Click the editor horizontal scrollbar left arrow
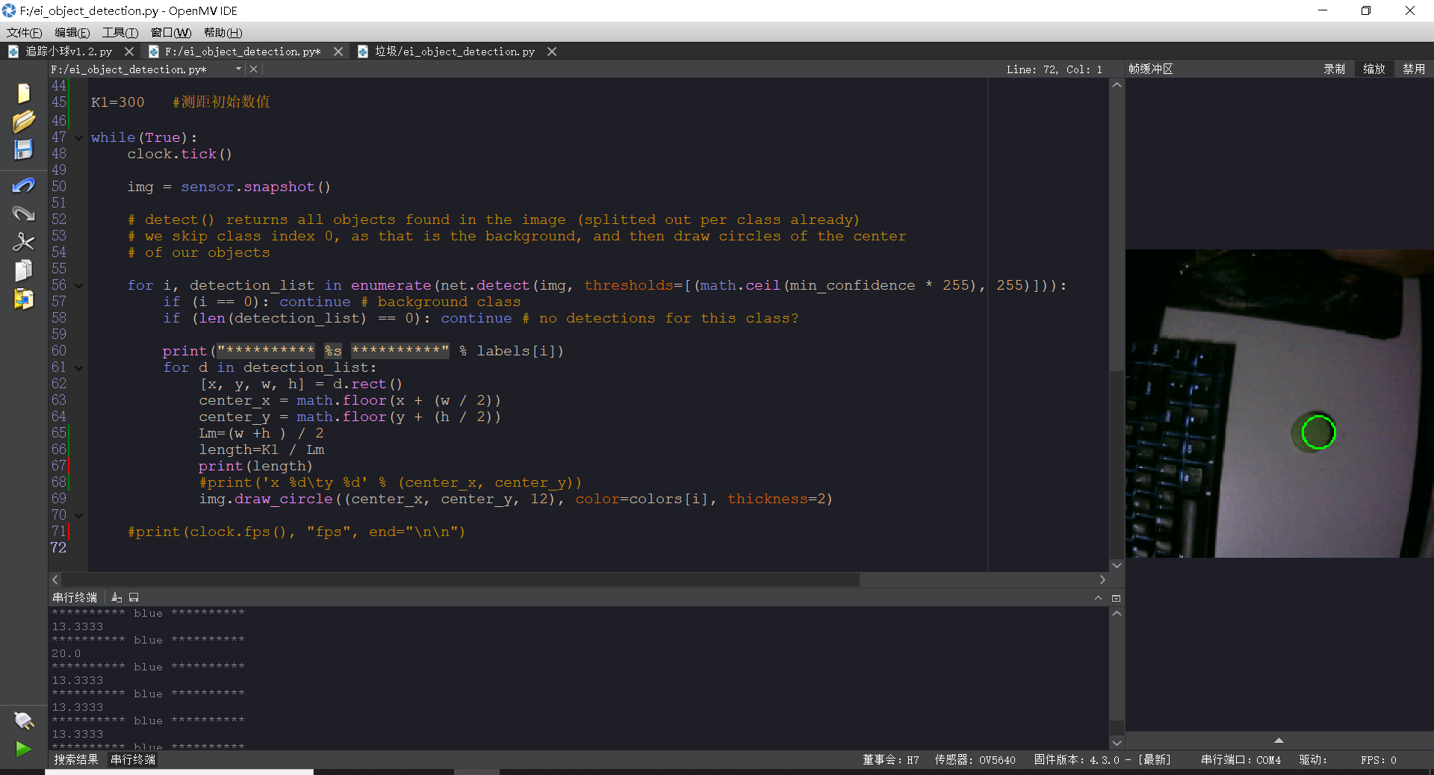This screenshot has height=775, width=1434. coord(55,579)
